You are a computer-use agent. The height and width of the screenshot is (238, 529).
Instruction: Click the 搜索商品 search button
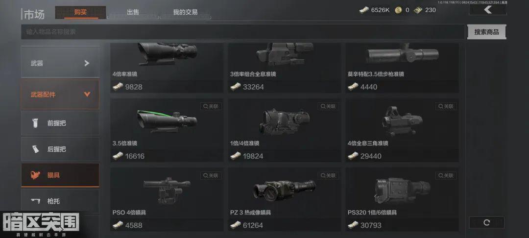point(486,32)
